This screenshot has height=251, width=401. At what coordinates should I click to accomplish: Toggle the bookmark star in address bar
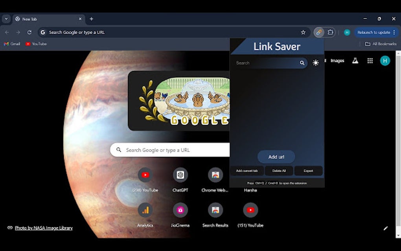(303, 32)
